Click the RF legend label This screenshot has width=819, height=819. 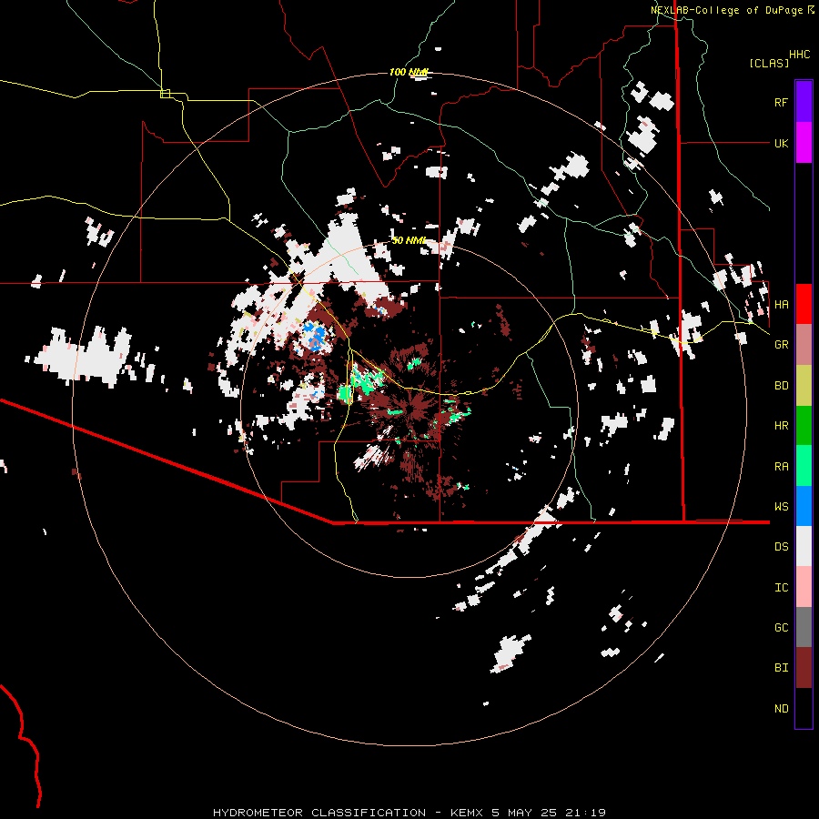pyautogui.click(x=781, y=102)
